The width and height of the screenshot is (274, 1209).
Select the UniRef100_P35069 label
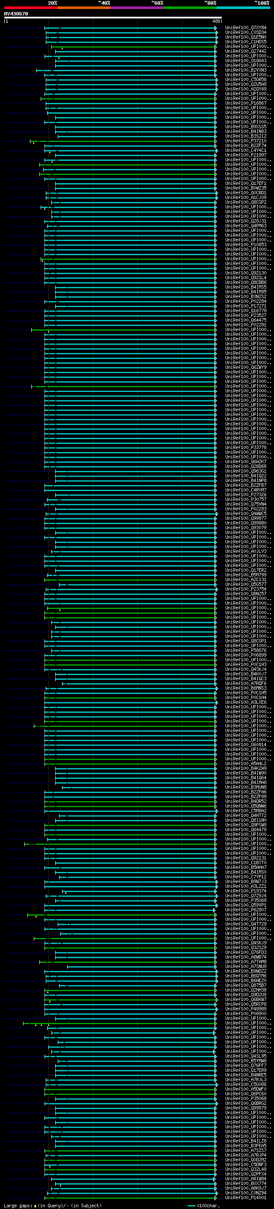pyautogui.click(x=246, y=900)
